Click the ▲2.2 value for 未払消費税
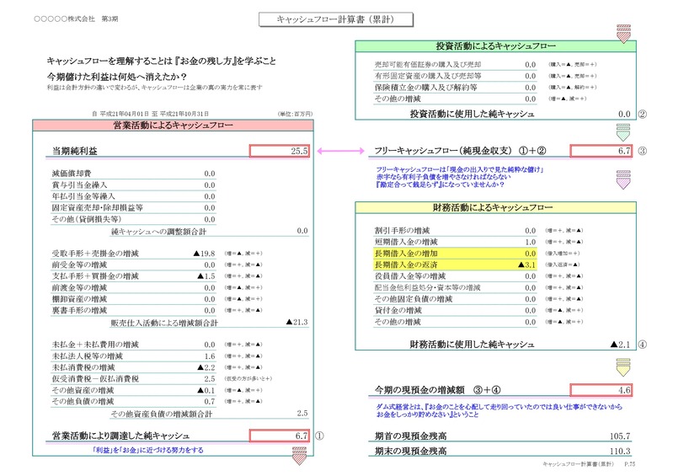 pyautogui.click(x=206, y=367)
